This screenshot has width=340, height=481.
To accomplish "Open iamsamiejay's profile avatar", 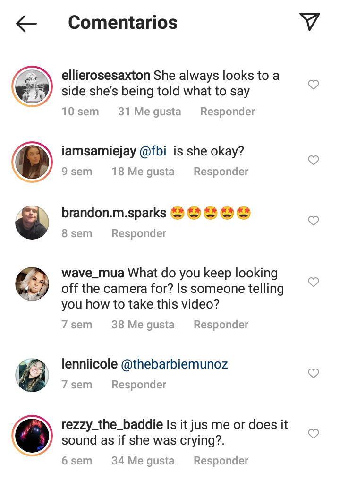I will pos(32,162).
